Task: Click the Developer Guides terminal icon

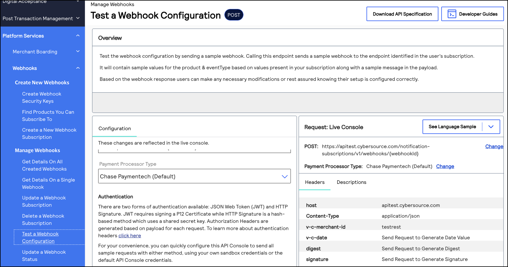Action: point(451,14)
